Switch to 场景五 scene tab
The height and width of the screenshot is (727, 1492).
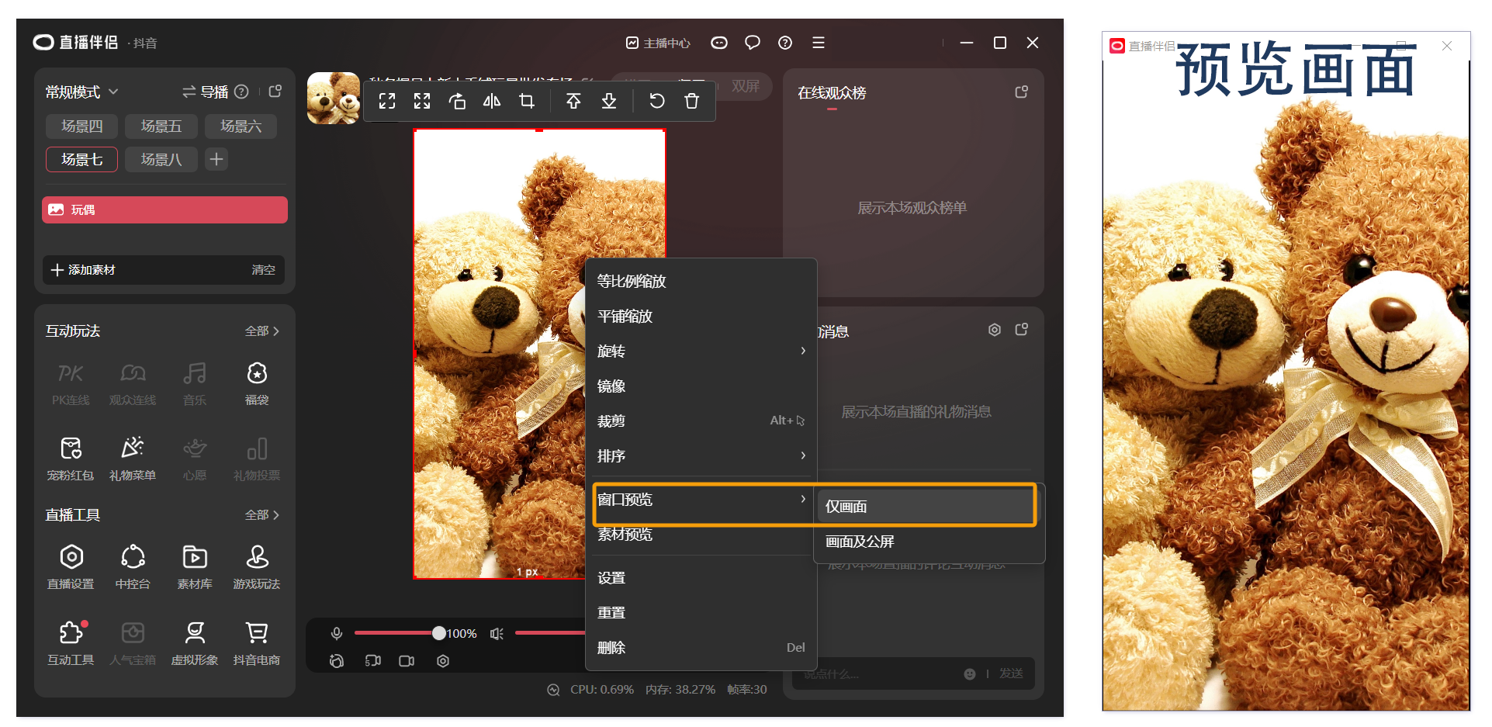coord(161,126)
